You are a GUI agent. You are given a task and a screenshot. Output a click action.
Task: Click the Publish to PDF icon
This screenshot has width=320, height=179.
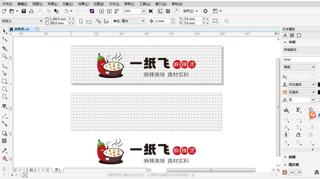click(x=117, y=11)
